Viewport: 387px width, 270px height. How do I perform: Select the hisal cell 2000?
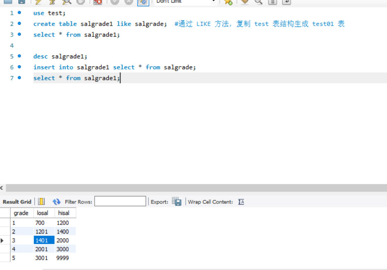65,240
